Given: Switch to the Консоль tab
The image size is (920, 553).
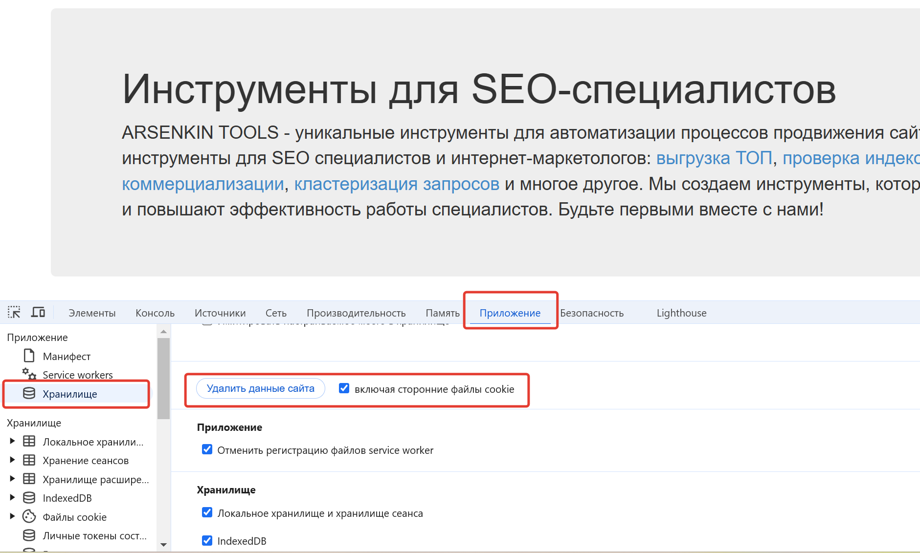Looking at the screenshot, I should click(155, 313).
